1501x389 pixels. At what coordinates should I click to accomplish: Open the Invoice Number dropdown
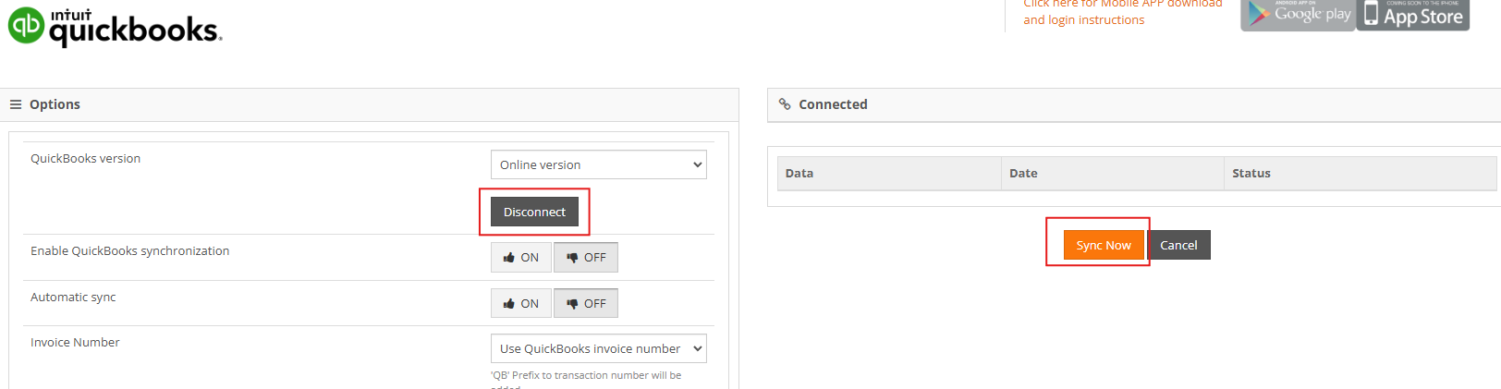(x=599, y=348)
